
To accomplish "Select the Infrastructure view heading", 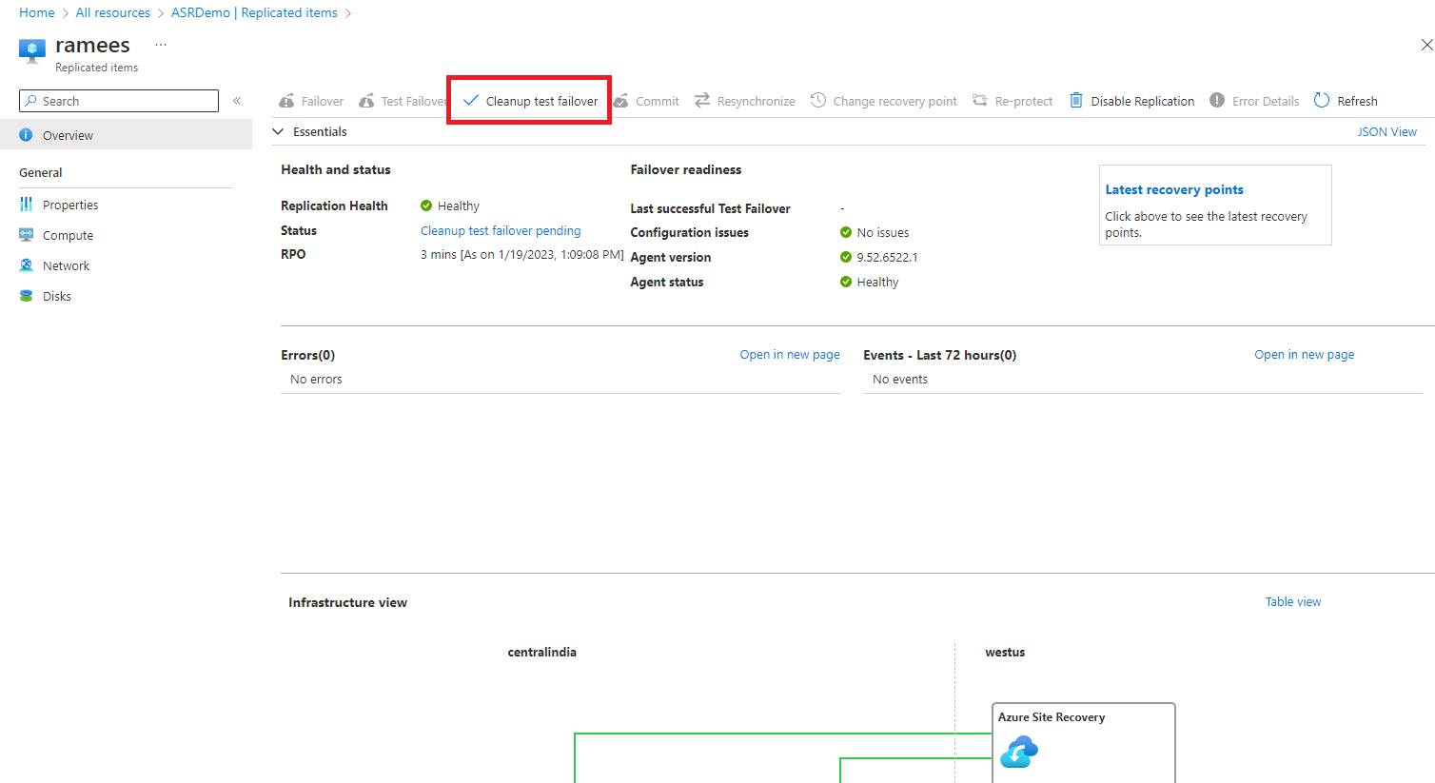I will pos(347,602).
